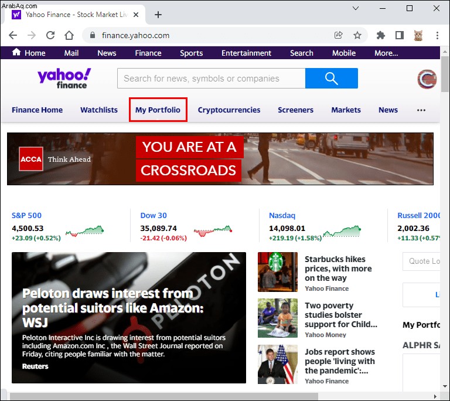Select the Markets tab
This screenshot has width=450, height=401.
point(346,110)
